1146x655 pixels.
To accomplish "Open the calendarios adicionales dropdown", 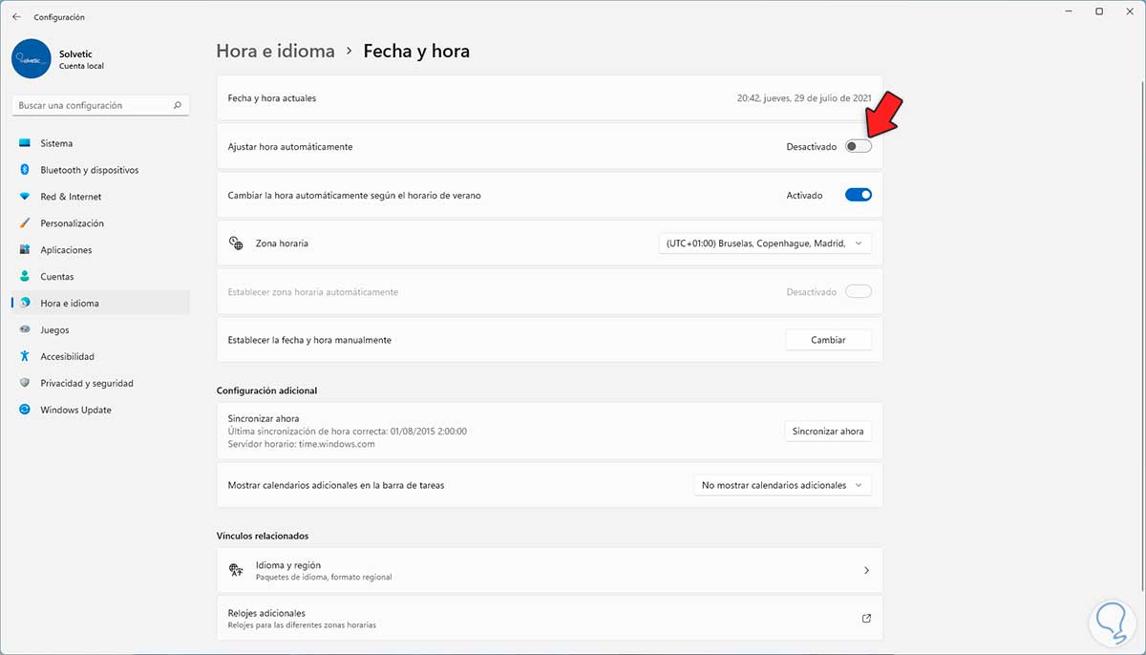I will point(782,485).
